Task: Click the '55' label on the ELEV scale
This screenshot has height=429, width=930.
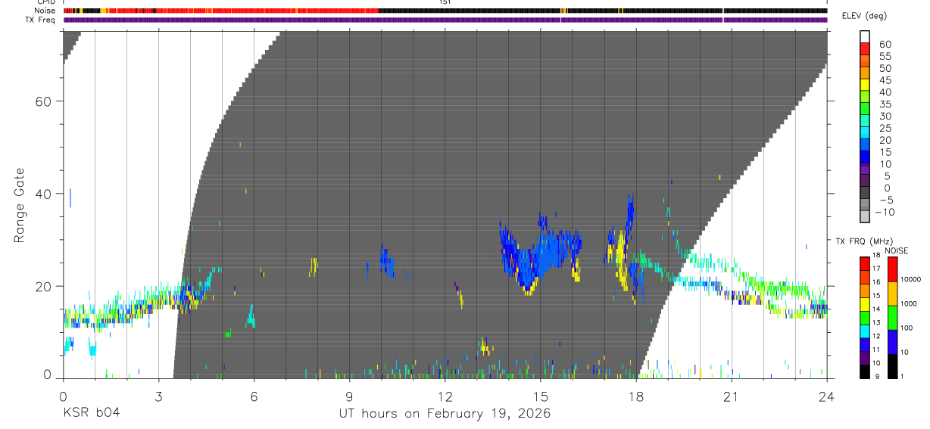Action: coord(885,56)
